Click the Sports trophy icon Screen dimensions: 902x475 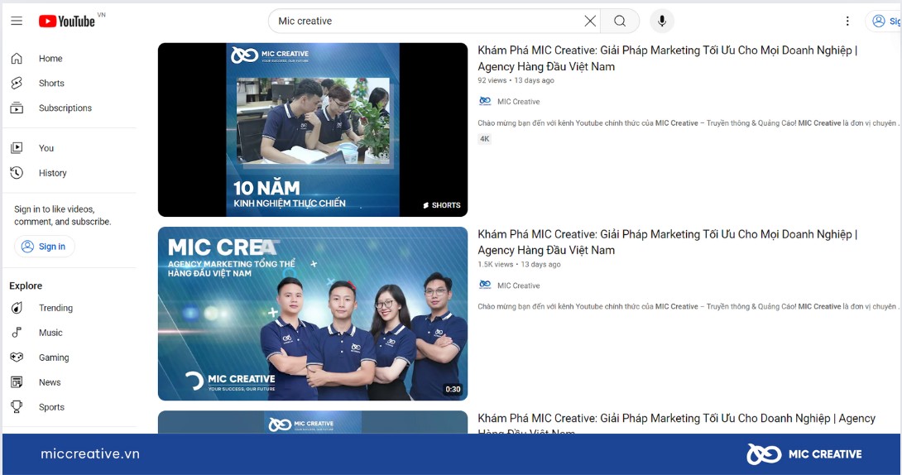17,407
